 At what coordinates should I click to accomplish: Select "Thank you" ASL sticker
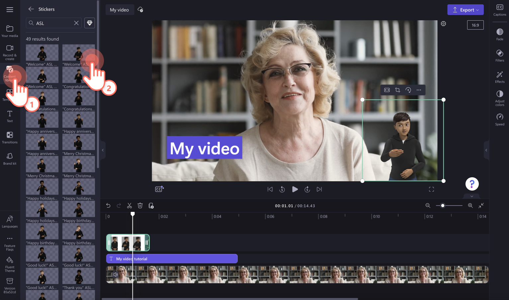click(79, 276)
